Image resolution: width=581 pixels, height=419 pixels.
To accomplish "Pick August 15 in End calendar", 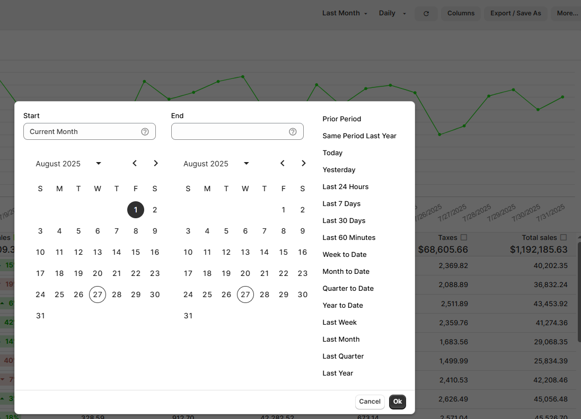I will click(x=284, y=252).
